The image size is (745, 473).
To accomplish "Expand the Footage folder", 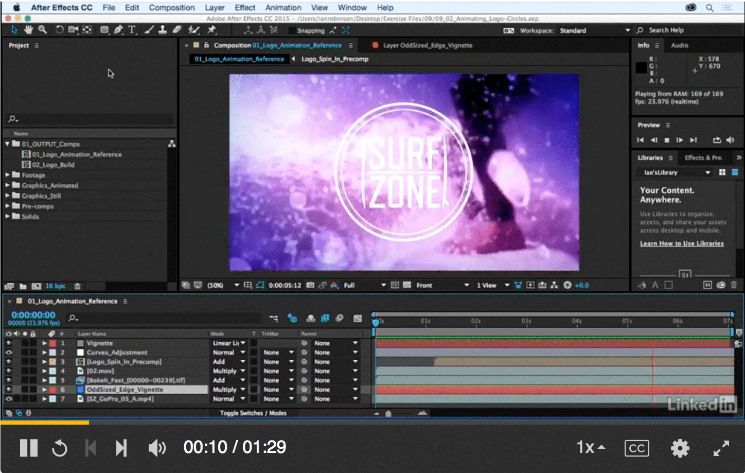I will pyautogui.click(x=7, y=175).
